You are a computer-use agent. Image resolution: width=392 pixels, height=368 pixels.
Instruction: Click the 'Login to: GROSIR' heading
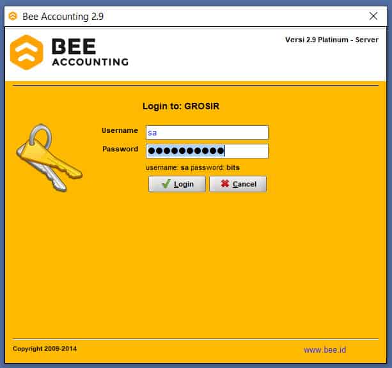181,106
